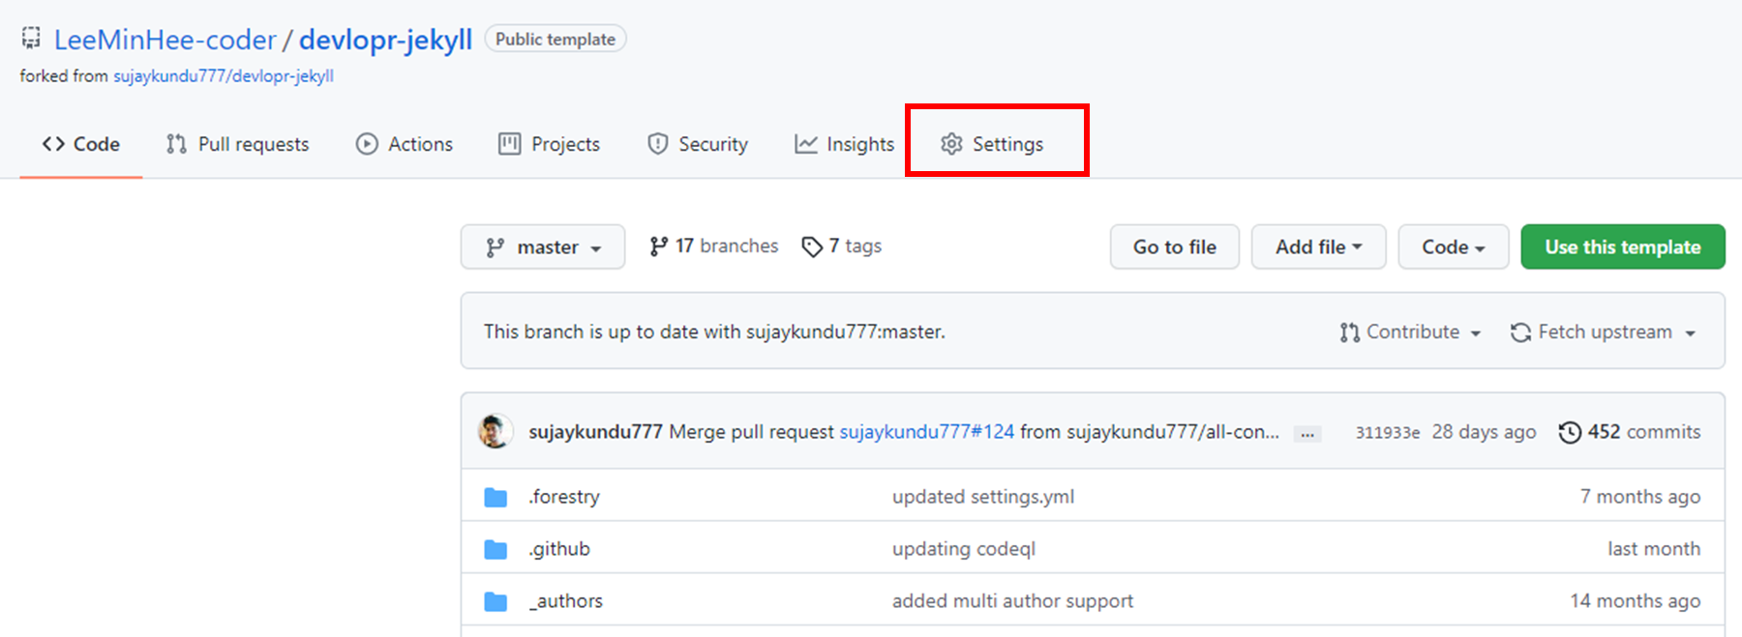Click the Go to file button
This screenshot has height=637, width=1742.
(x=1175, y=247)
